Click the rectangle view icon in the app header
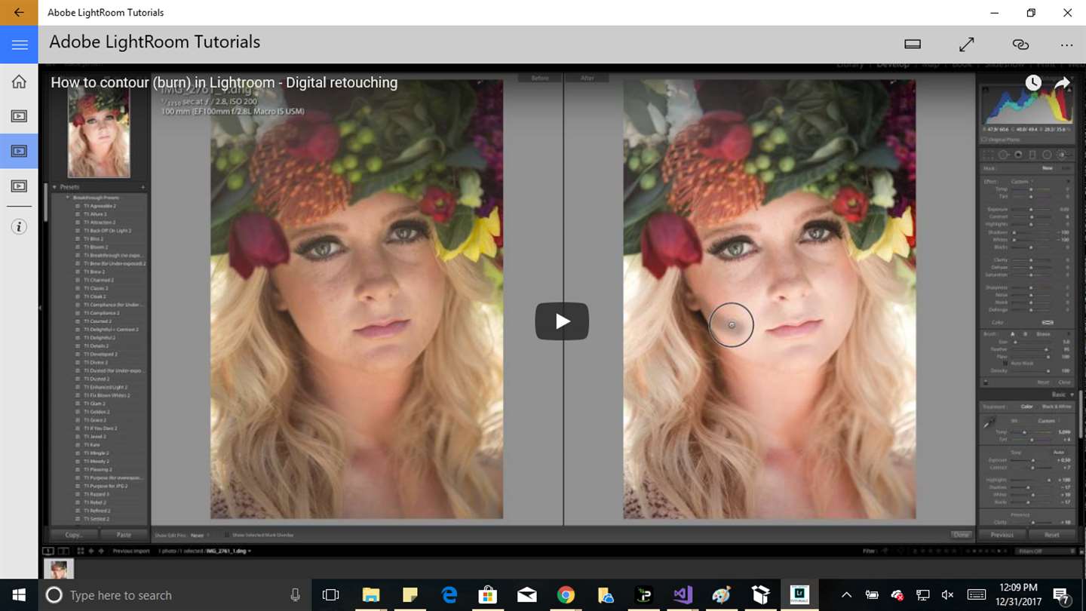 (x=913, y=45)
